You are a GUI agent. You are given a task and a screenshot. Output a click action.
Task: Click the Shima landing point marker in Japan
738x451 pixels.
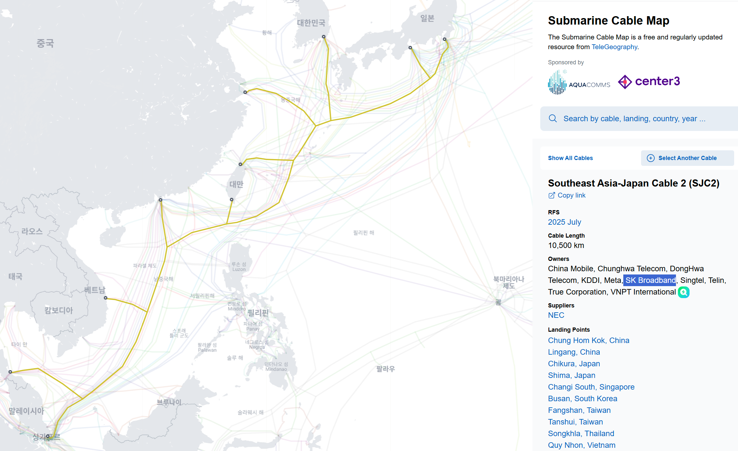tap(410, 48)
